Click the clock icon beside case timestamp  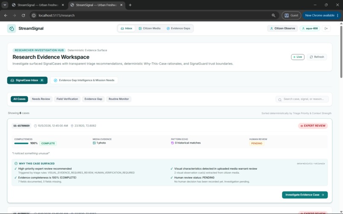(35, 126)
